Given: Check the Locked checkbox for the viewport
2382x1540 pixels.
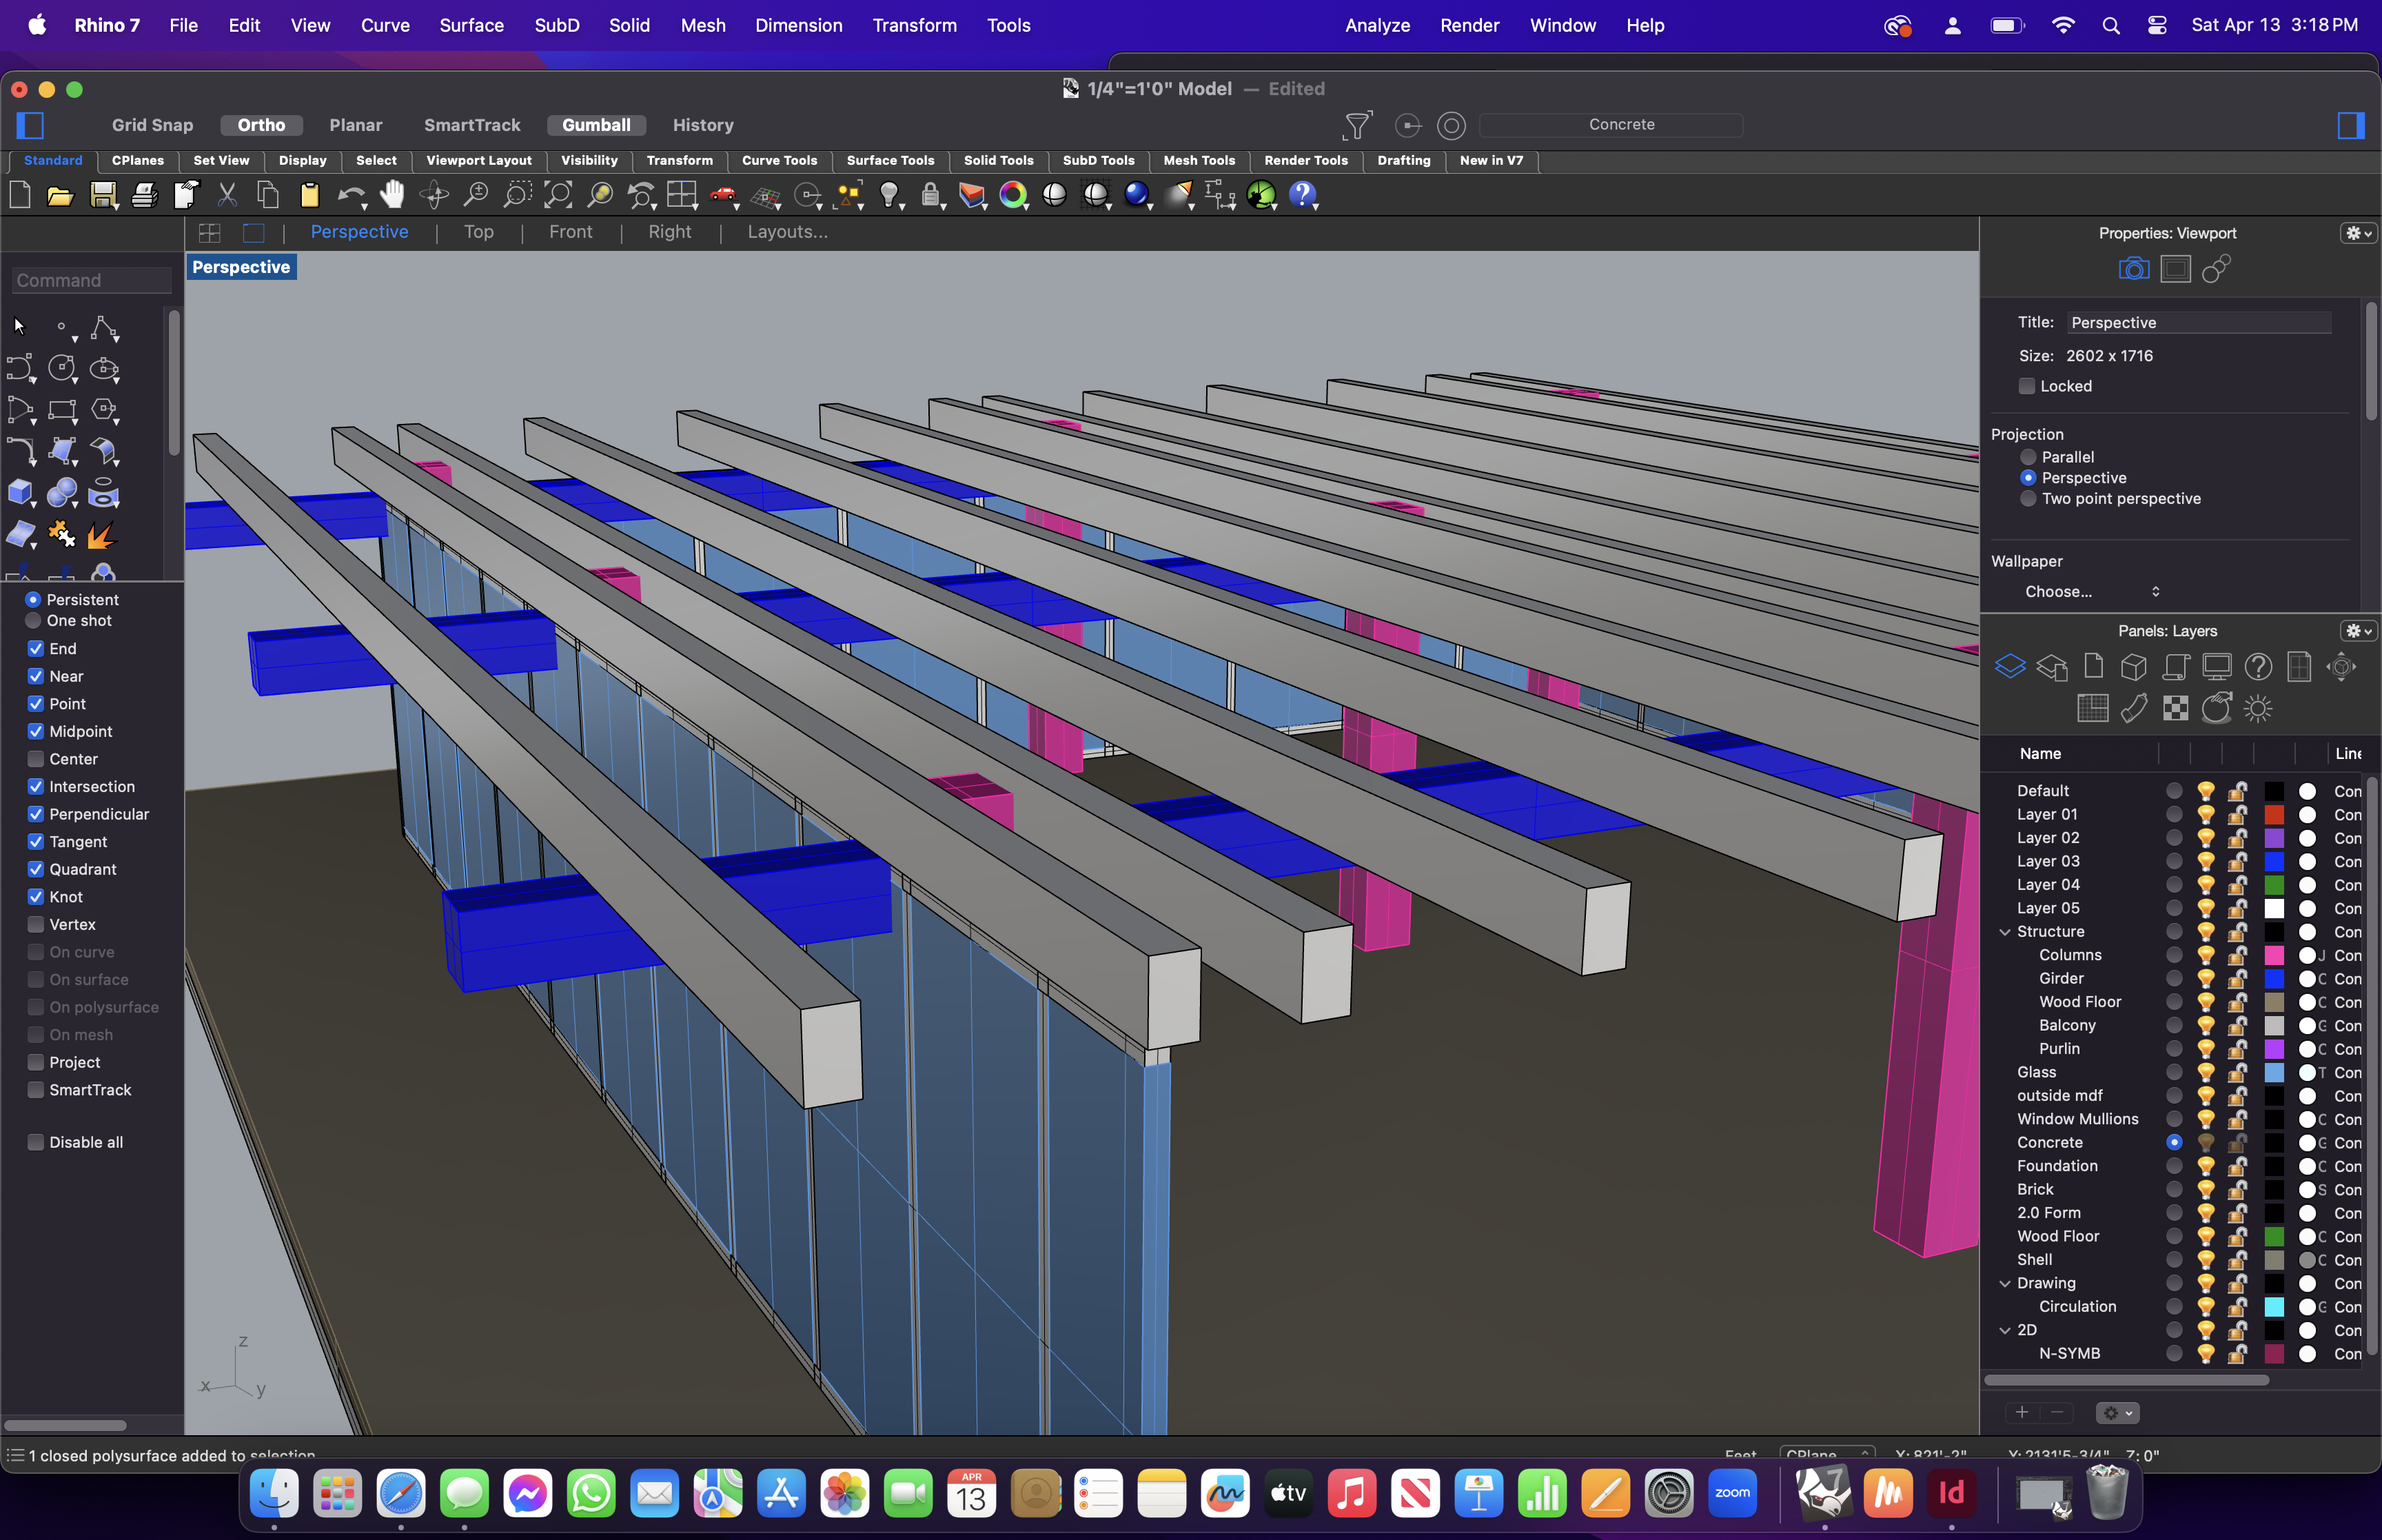Looking at the screenshot, I should [2028, 386].
